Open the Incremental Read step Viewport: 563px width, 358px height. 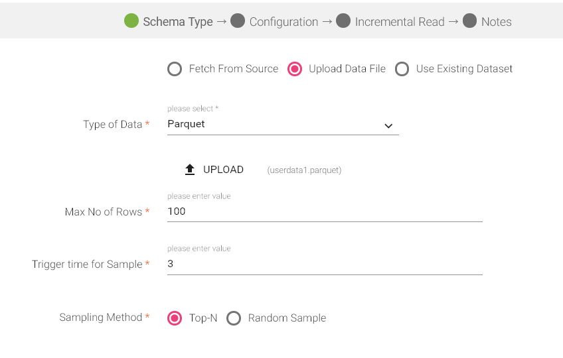click(400, 22)
